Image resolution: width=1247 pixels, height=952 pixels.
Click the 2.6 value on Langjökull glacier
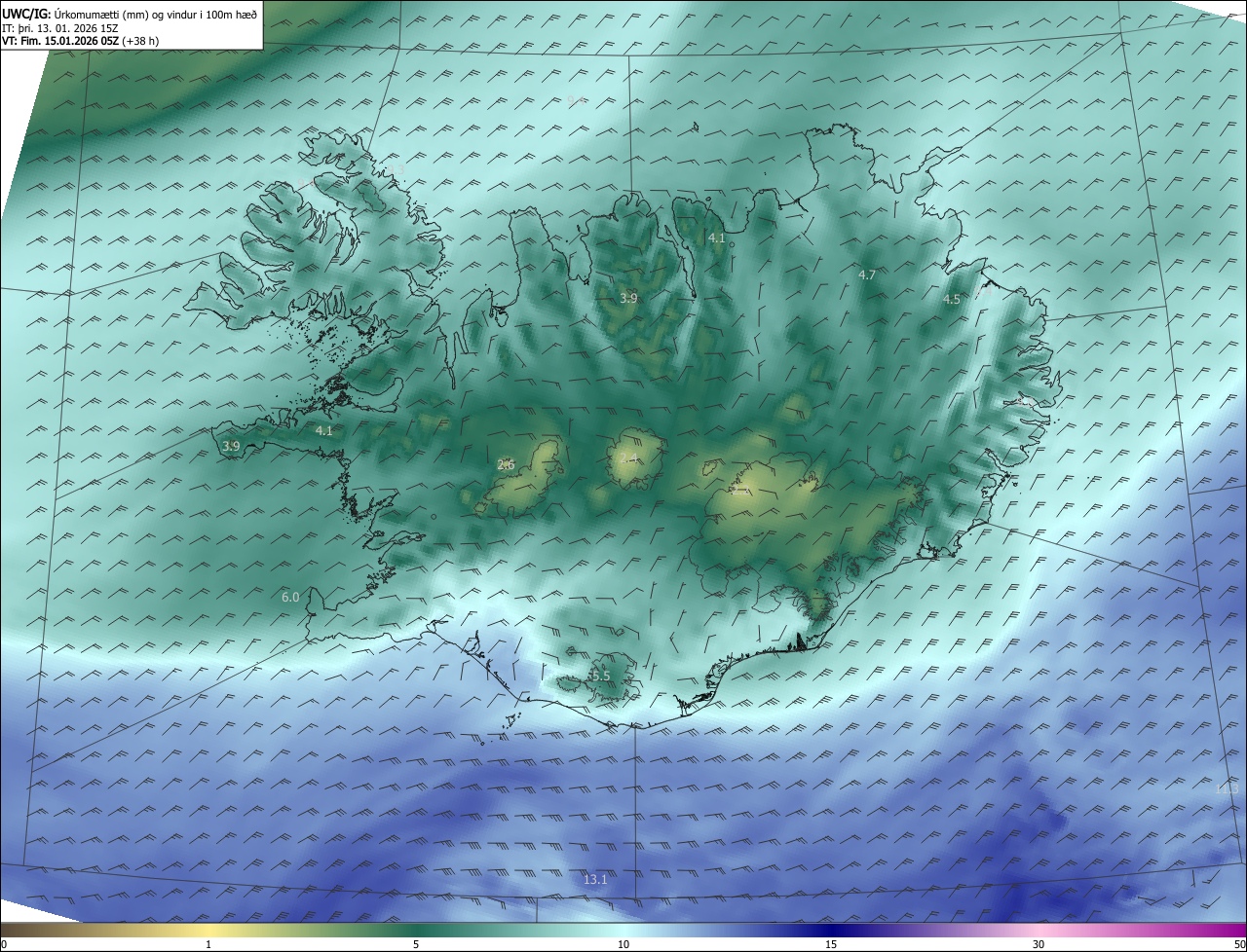pos(506,464)
